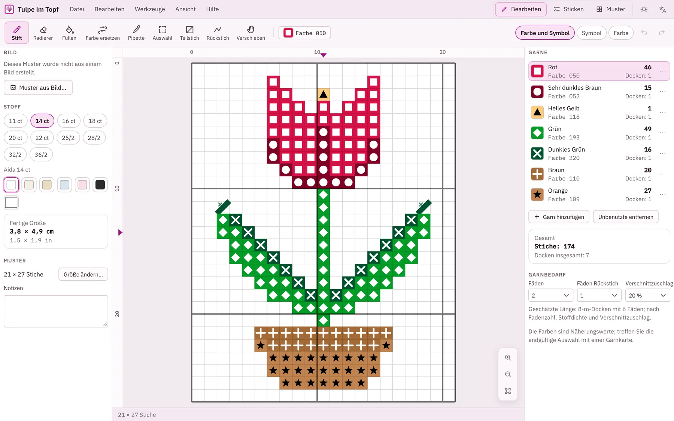Choose the black fabric color swatch

[x=100, y=185]
